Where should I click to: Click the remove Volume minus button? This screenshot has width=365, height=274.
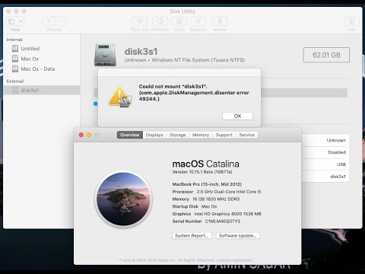[x=60, y=21]
